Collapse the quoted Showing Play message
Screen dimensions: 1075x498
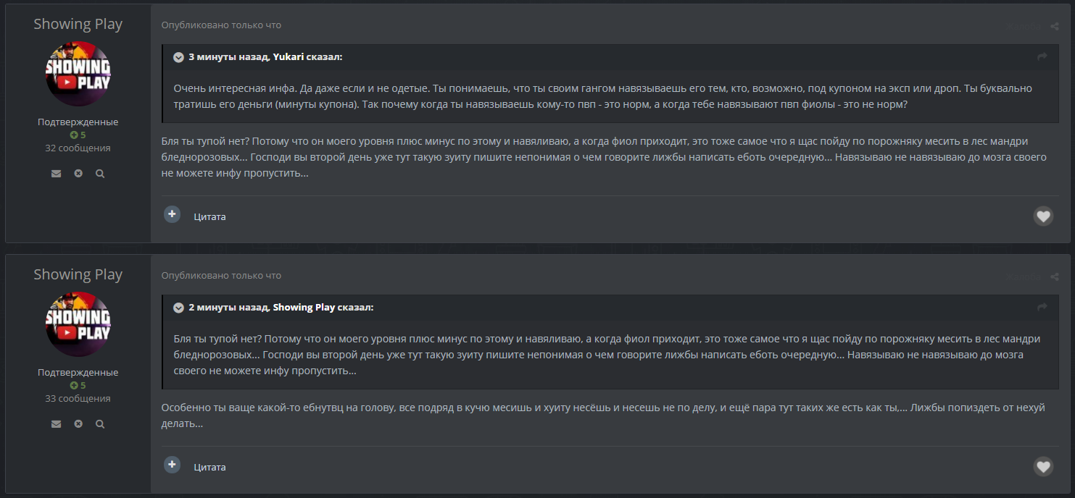coord(178,308)
